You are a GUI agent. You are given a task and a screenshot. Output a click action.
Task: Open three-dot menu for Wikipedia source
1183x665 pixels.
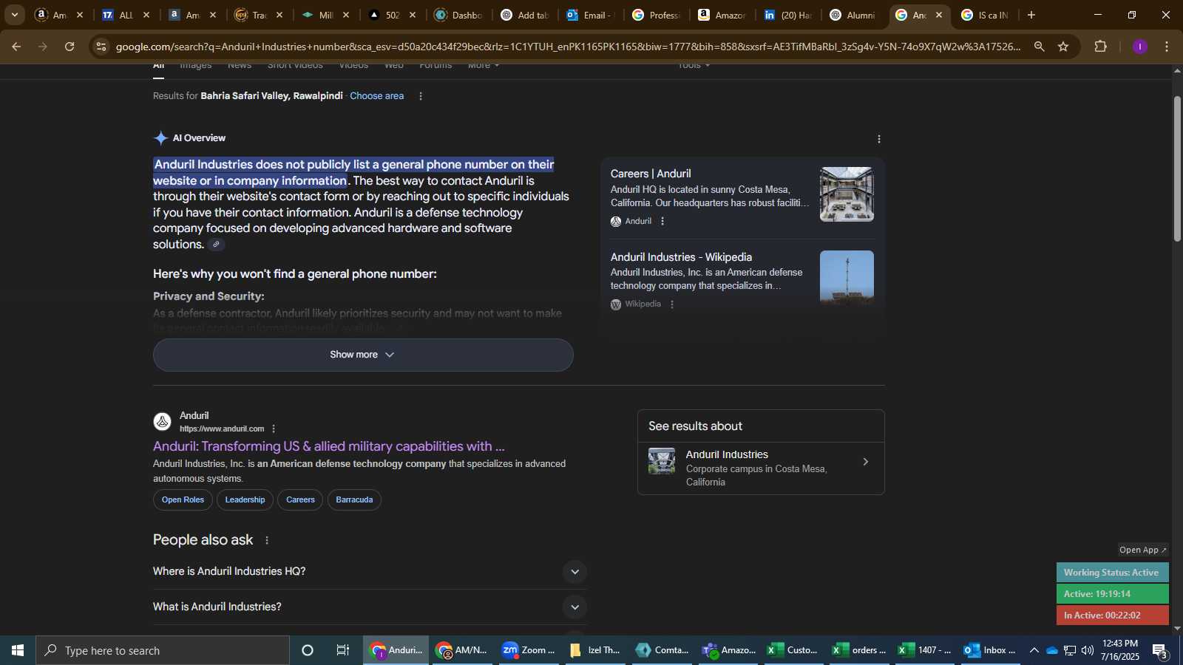coord(672,304)
